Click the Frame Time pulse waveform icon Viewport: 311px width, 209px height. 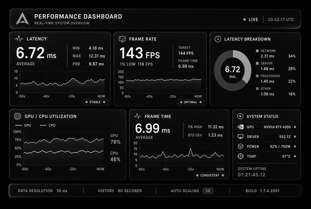coord(138,116)
